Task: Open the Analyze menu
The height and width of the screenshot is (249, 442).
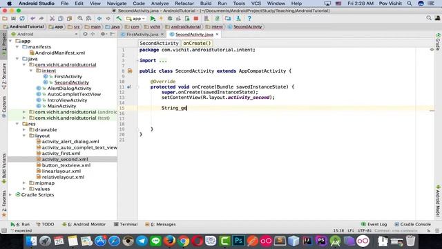Action: (x=160, y=3)
